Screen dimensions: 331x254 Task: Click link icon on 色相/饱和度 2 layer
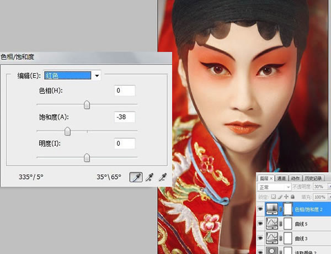point(281,209)
